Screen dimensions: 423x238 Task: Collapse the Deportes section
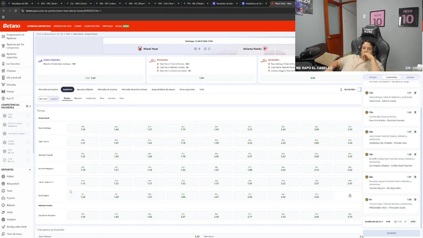click(x=30, y=170)
